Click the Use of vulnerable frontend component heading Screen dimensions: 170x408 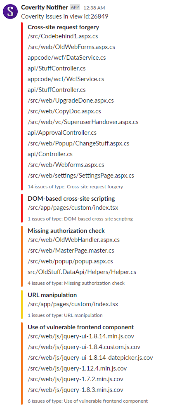(x=81, y=327)
